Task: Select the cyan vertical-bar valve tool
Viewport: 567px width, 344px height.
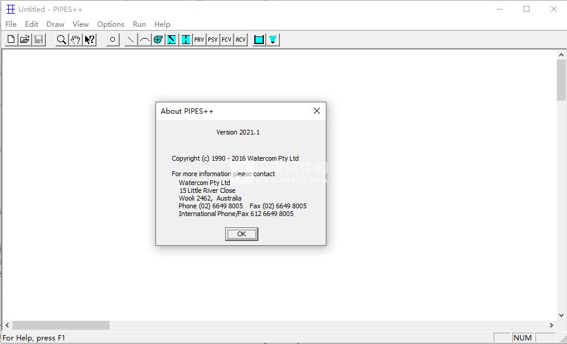Action: (185, 39)
